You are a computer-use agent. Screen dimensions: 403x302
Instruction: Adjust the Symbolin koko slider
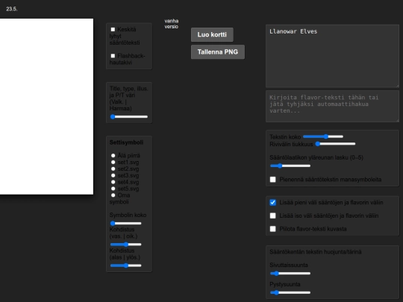[125, 223]
